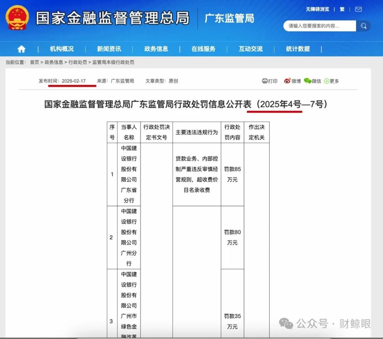Screen dimensions: 383x339
Task: Click the 作出决定机关 table header
Action: click(257, 132)
